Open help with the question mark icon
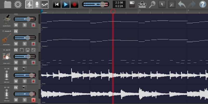Screen dimensions: 208x104 202,4
